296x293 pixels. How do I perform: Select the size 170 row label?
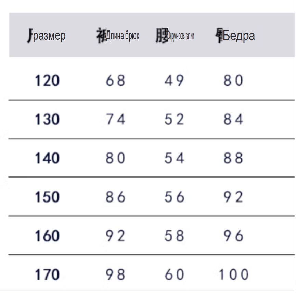pyautogui.click(x=47, y=274)
